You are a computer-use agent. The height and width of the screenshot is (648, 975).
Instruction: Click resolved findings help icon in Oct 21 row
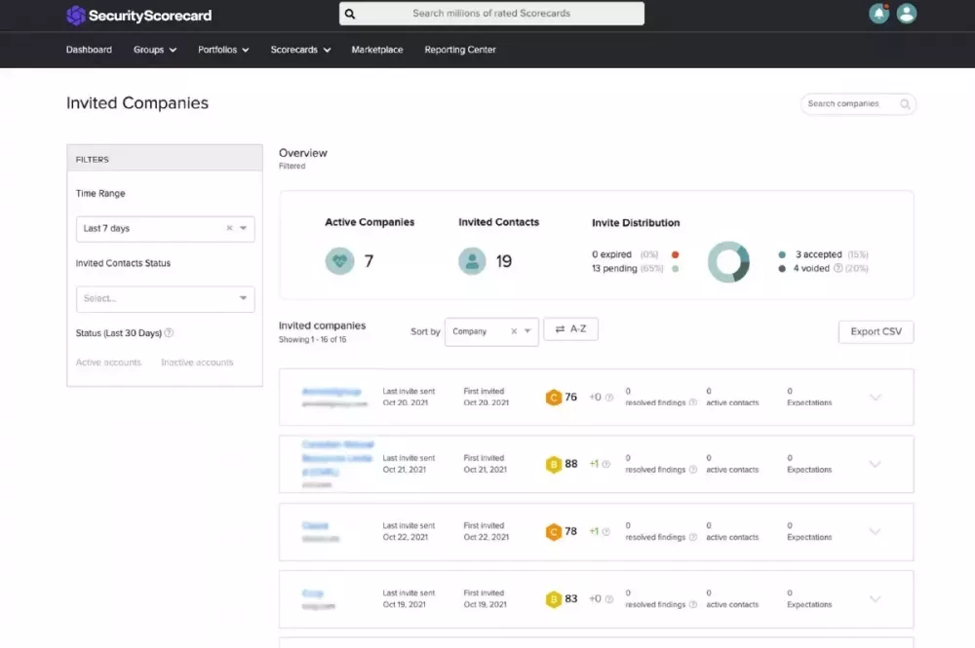[x=692, y=470]
